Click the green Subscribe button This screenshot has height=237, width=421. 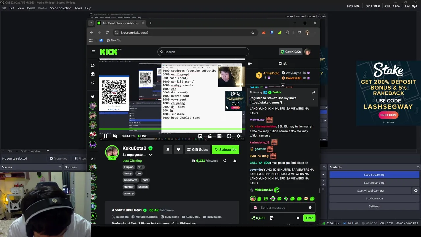(226, 150)
